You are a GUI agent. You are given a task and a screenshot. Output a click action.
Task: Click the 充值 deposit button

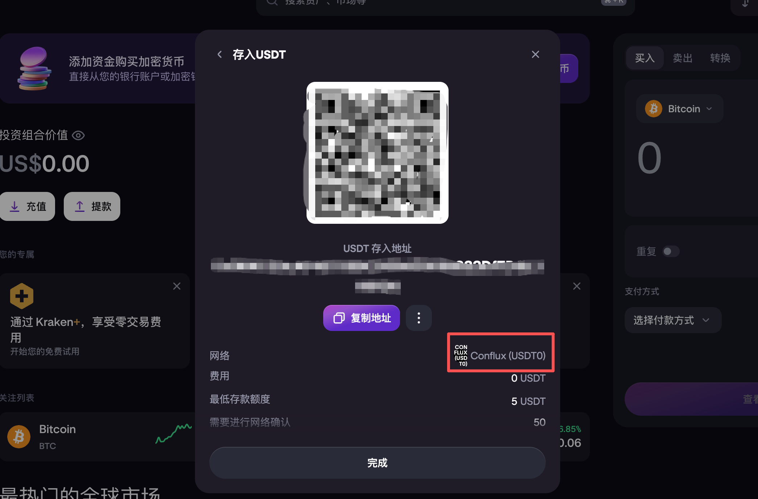[x=28, y=206]
